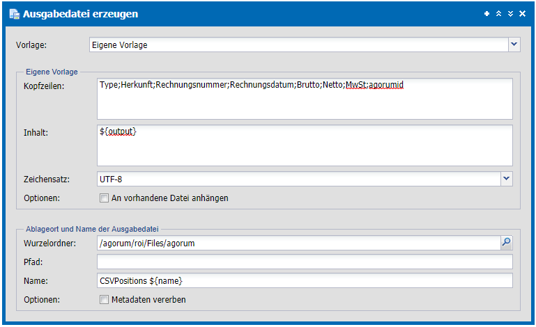Click the UTF-8 Zeichensatz field
This screenshot has height=327, width=536.
[299, 179]
